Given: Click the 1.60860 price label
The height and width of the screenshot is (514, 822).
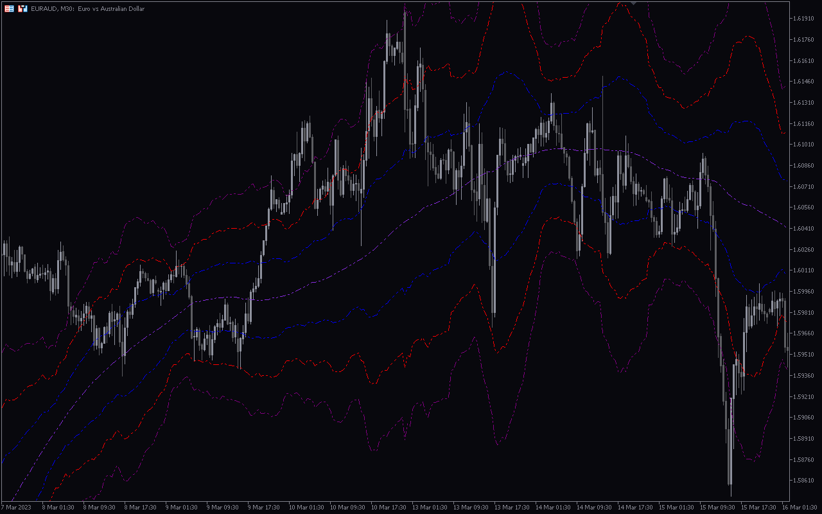Looking at the screenshot, I should 804,166.
